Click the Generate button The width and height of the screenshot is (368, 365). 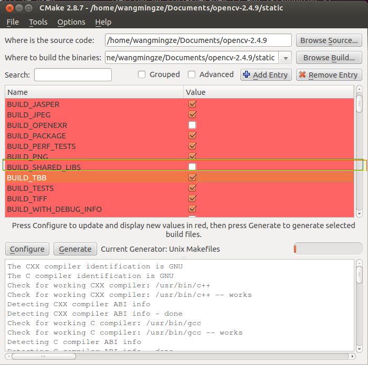(75, 249)
